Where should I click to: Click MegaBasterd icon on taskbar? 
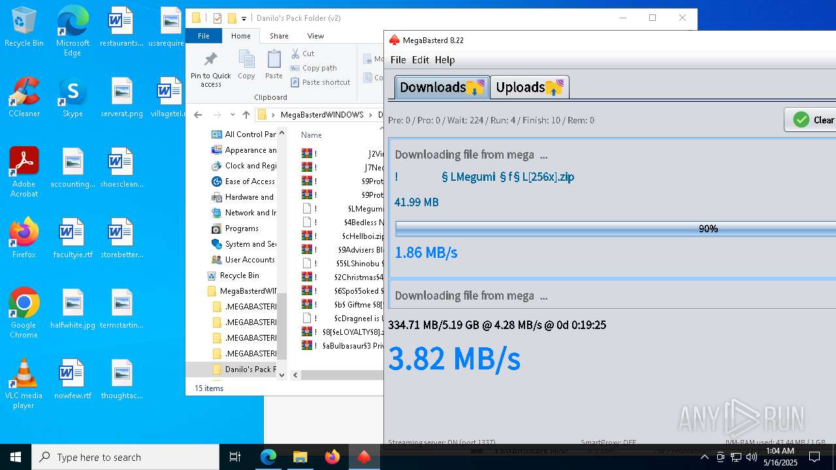click(364, 457)
